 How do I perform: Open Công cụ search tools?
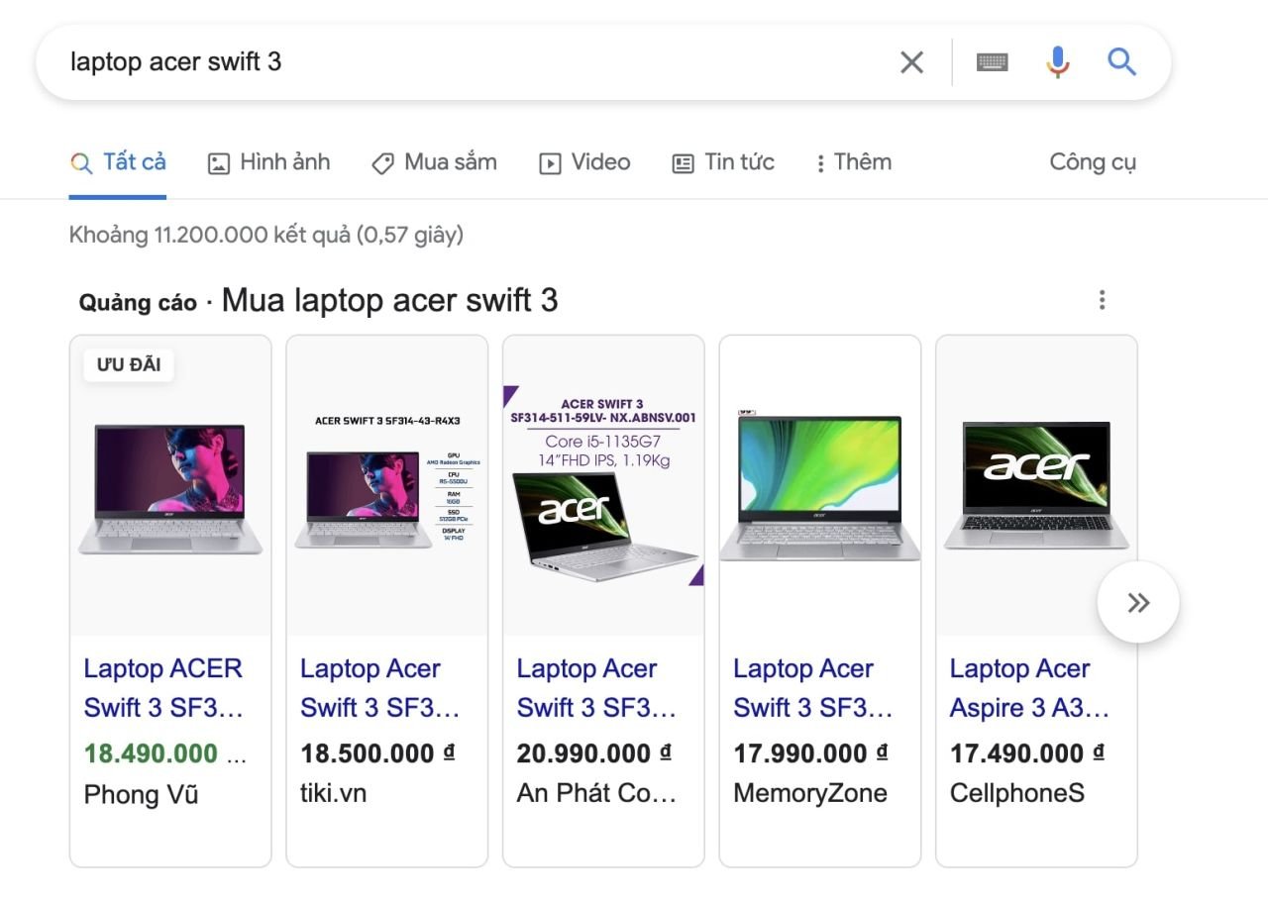click(1093, 162)
